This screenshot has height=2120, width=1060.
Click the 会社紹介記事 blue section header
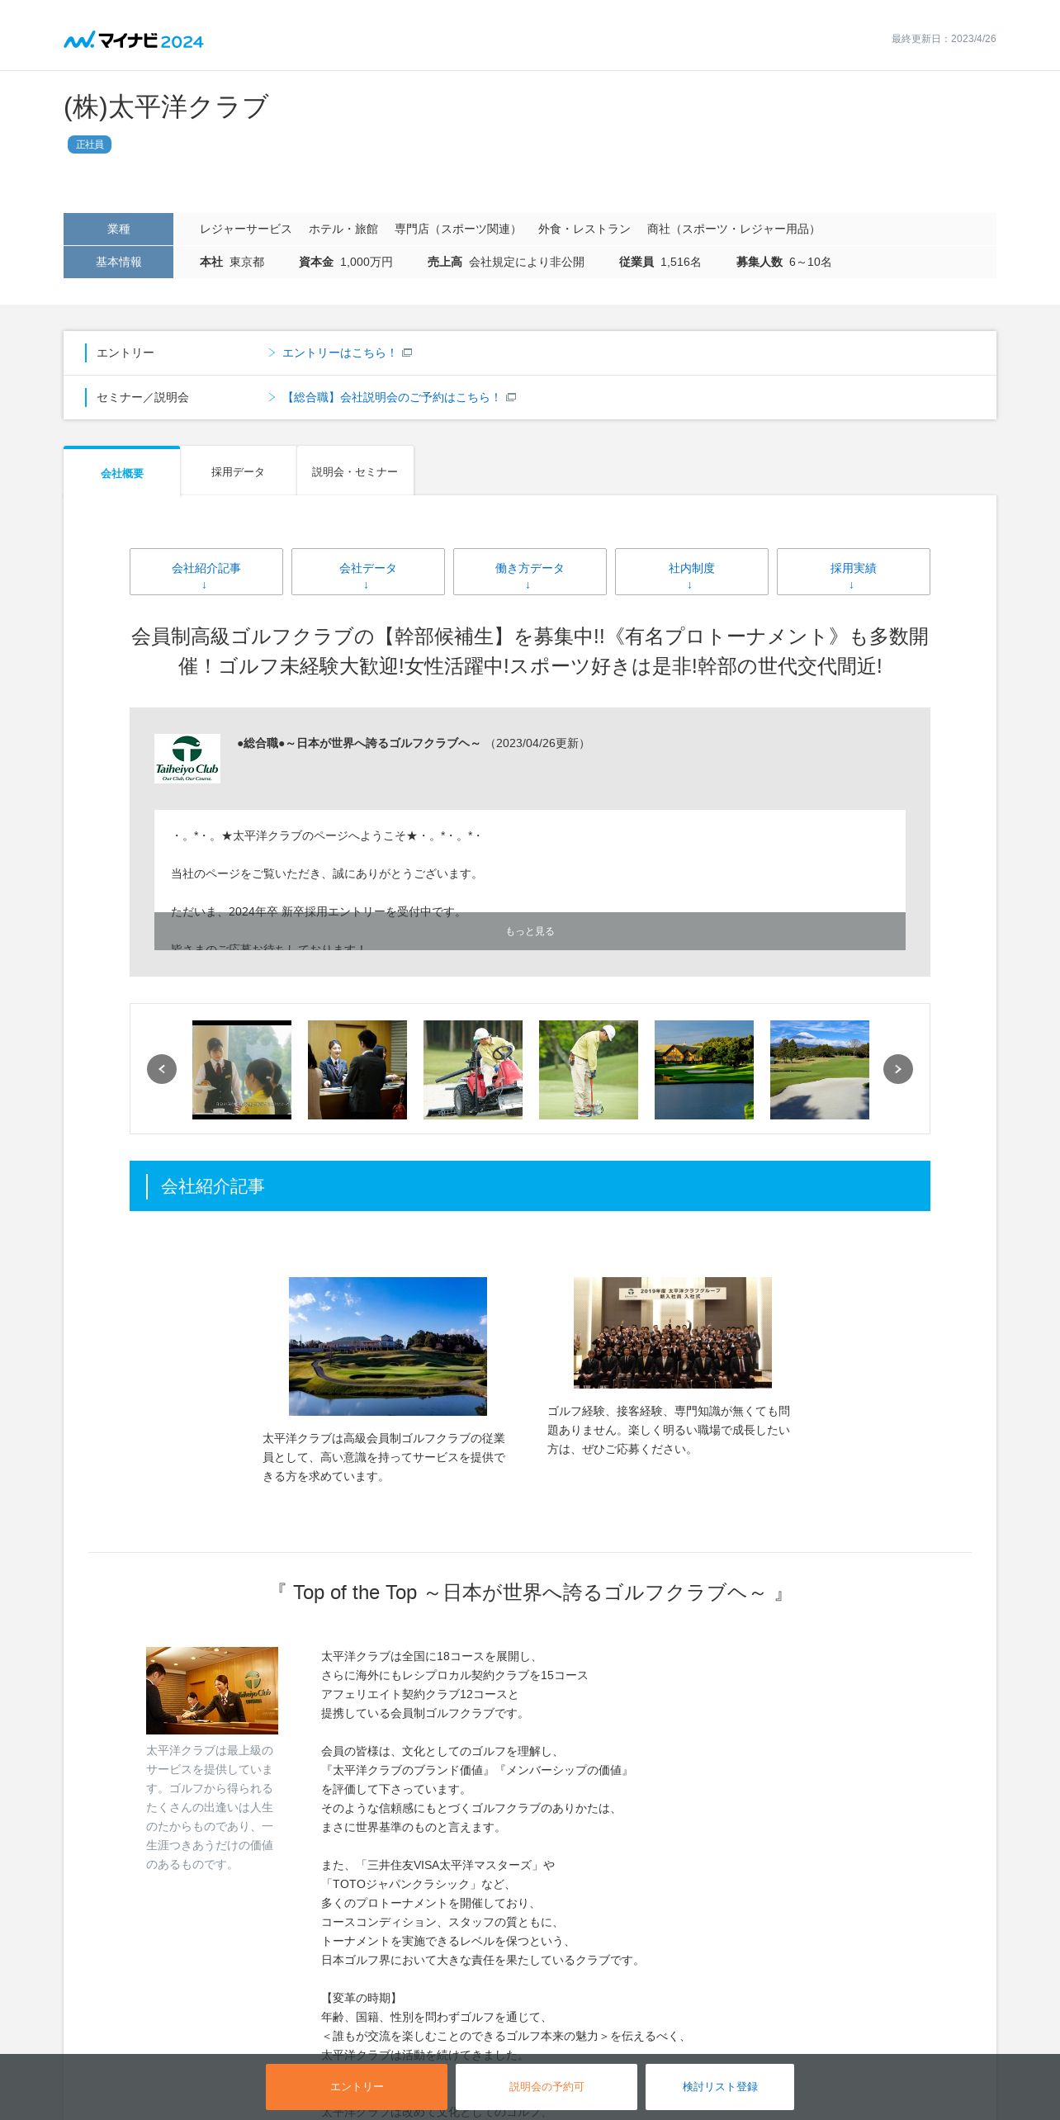[x=530, y=1185]
